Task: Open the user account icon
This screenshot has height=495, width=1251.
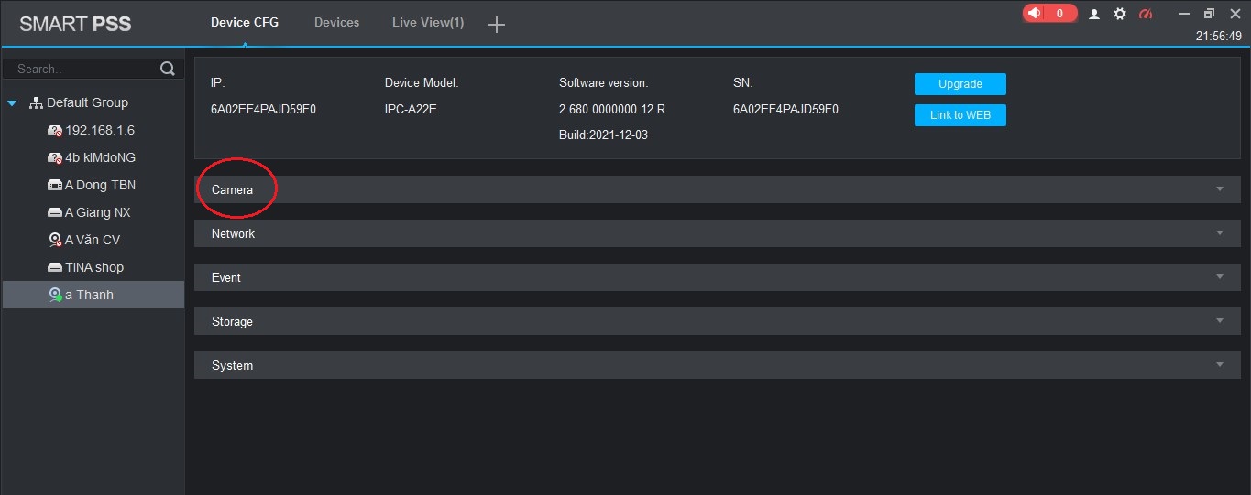Action: [x=1094, y=15]
